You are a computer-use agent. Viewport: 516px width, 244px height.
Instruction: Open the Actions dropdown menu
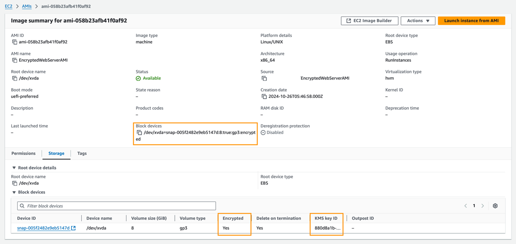pos(418,21)
